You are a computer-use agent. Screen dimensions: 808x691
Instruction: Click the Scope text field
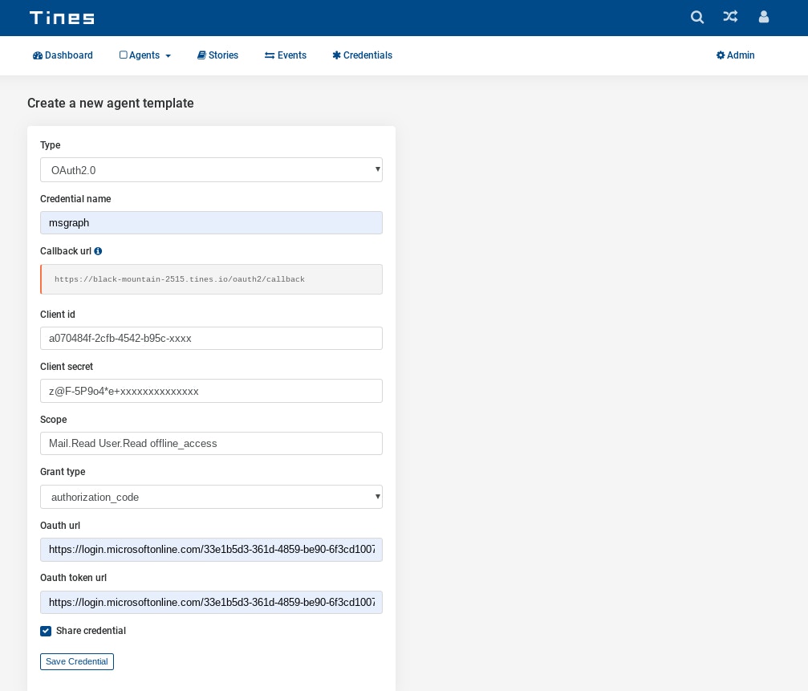(x=211, y=443)
